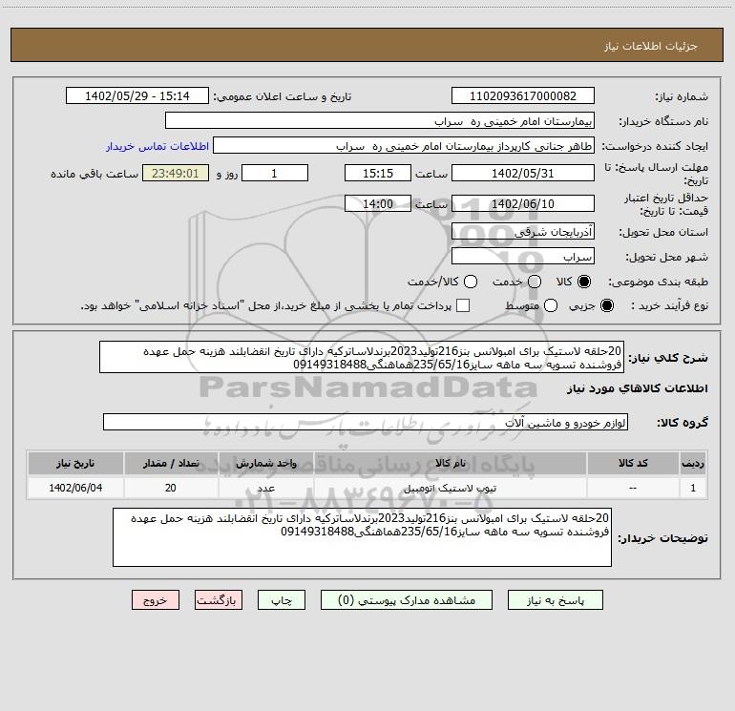Screen dimensions: 735x711
Task: Select the کالا/خدمت radio button
Action: coord(471,282)
